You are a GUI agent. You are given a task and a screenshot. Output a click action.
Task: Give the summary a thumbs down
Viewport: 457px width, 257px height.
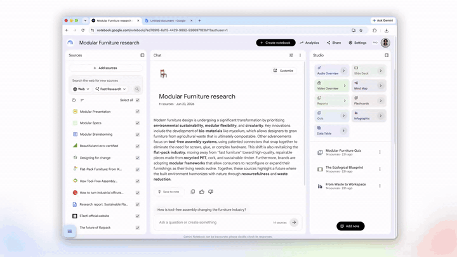point(211,192)
